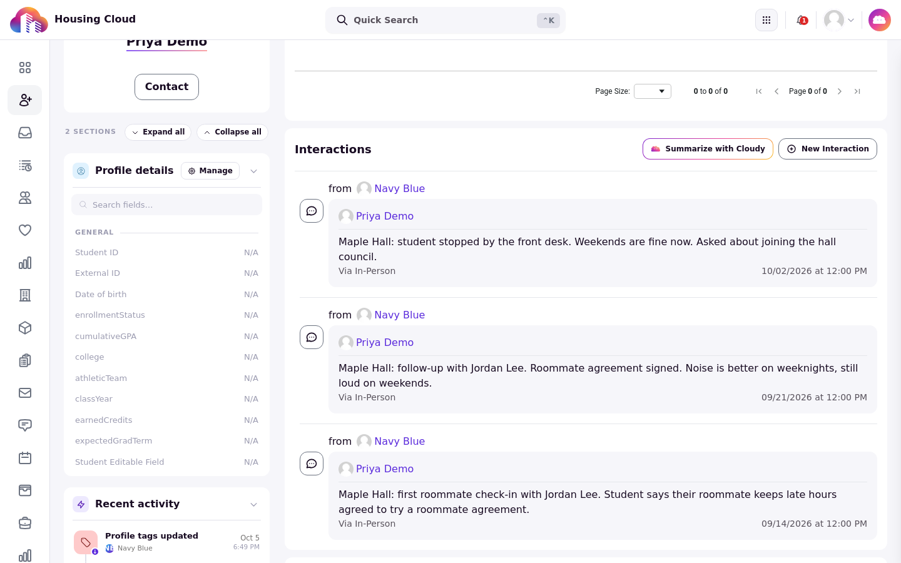Open the Page Size dropdown
Image resolution: width=901 pixels, height=563 pixels.
pos(653,91)
